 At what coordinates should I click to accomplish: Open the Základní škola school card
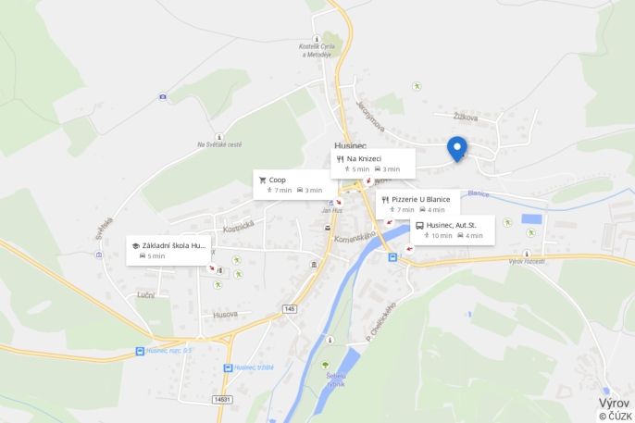click(168, 251)
